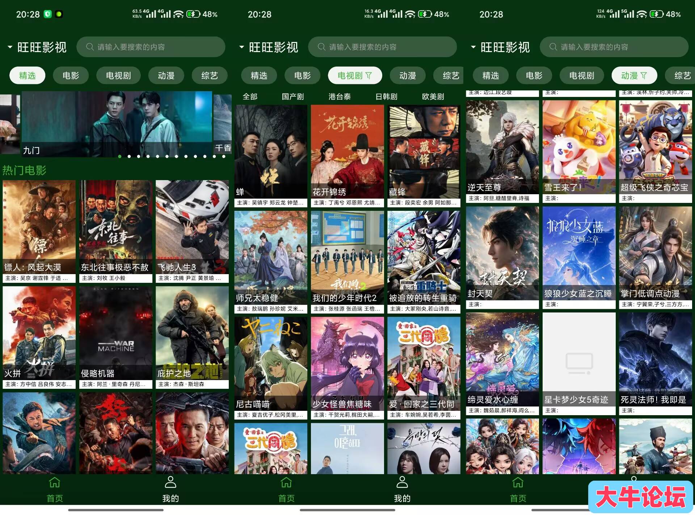
Task: Expand the 旺旺影视 dropdown arrow on left screen
Action: click(x=10, y=47)
